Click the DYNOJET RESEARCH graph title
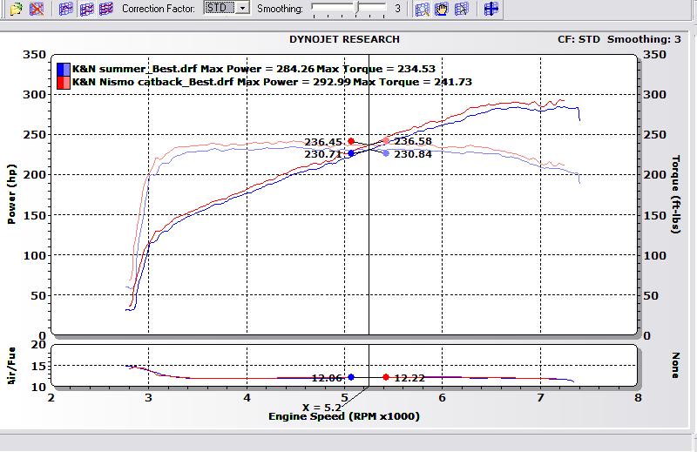Viewport: 697px width, 452px height. click(x=344, y=39)
